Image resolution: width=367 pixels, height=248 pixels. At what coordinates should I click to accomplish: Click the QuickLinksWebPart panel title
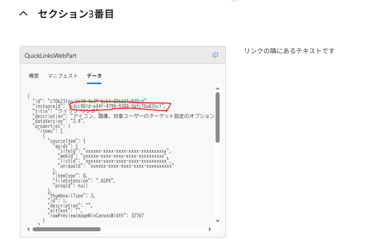tap(50, 55)
